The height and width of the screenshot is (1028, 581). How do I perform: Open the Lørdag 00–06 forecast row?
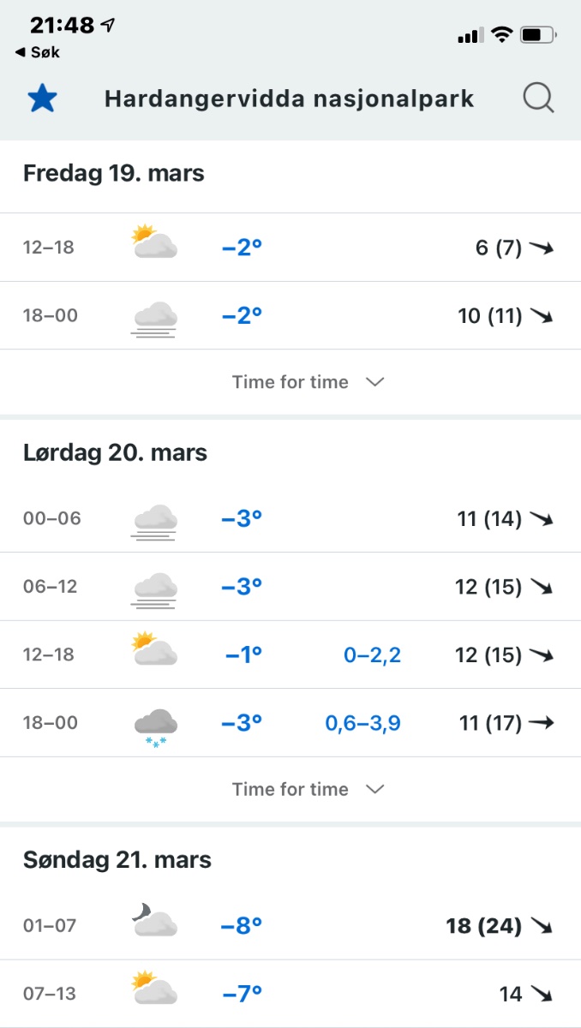290,518
